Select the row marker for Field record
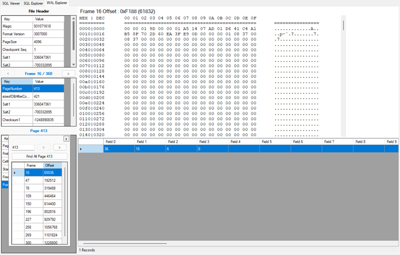Screen dimensions: 400x255 (x=81, y=149)
